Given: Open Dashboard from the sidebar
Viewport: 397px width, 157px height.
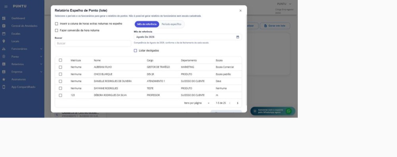Looking at the screenshot, I should [x=18, y=18].
